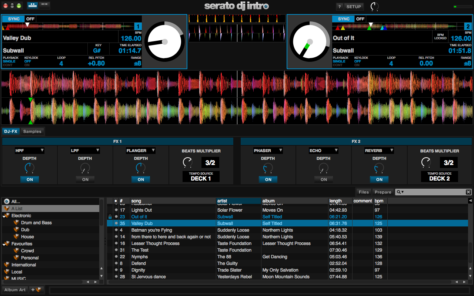Enable SYNC on deck 1
Viewport: 474px width, 296px height.
click(x=13, y=18)
